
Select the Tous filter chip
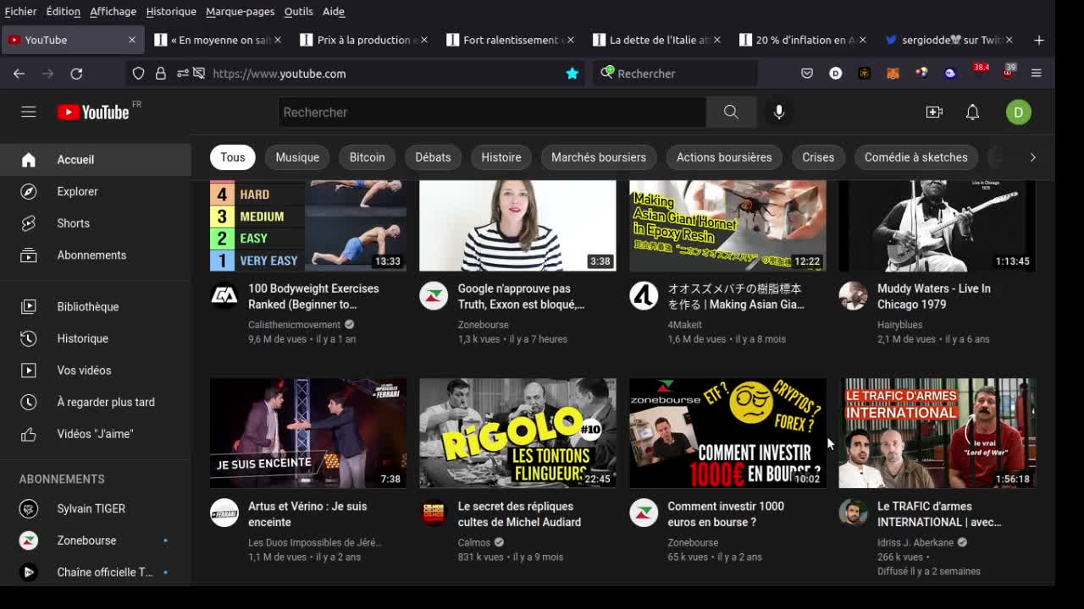(x=233, y=157)
